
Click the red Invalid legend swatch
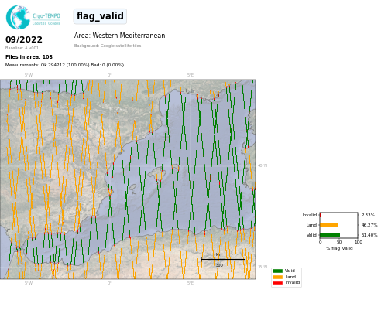point(277,283)
